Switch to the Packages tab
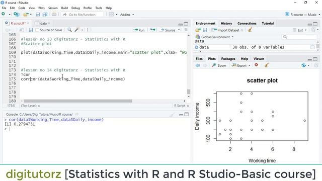This screenshot has width=322, height=181. pyautogui.click(x=228, y=59)
